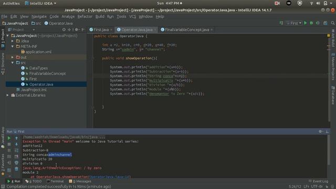This screenshot has height=189, width=336.
Task: Click the Down the Stack Trace arrow
Action: [16, 144]
